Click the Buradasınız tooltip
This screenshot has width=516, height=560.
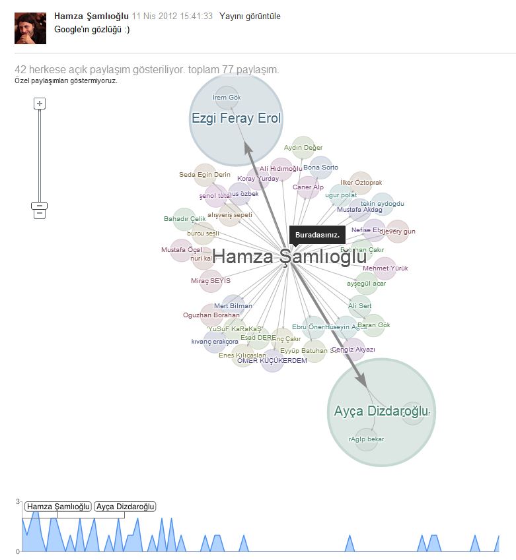tap(317, 235)
